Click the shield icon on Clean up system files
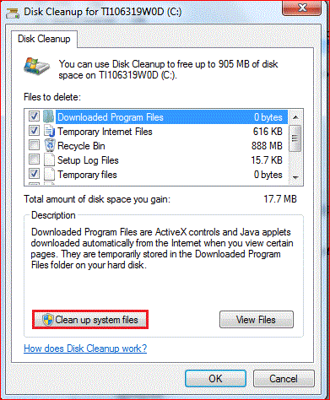Viewport: 330px width, 400px height. click(48, 320)
